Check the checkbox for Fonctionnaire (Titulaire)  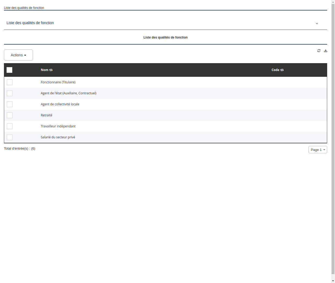point(10,82)
